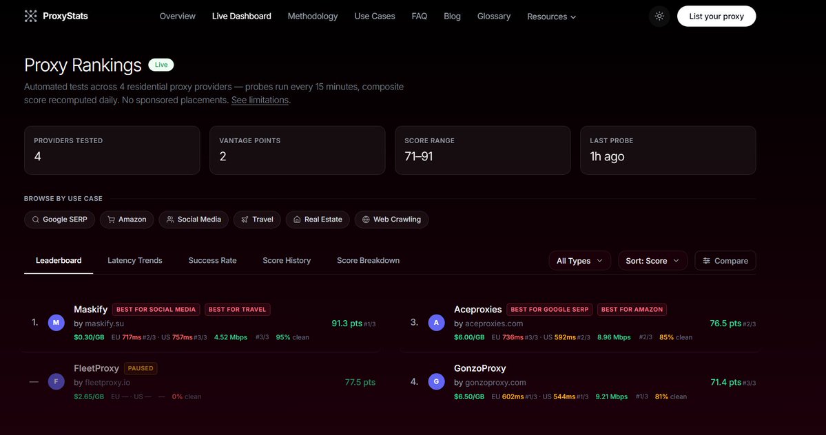Open the Amazon use case chip
This screenshot has height=435, width=826.
127,220
